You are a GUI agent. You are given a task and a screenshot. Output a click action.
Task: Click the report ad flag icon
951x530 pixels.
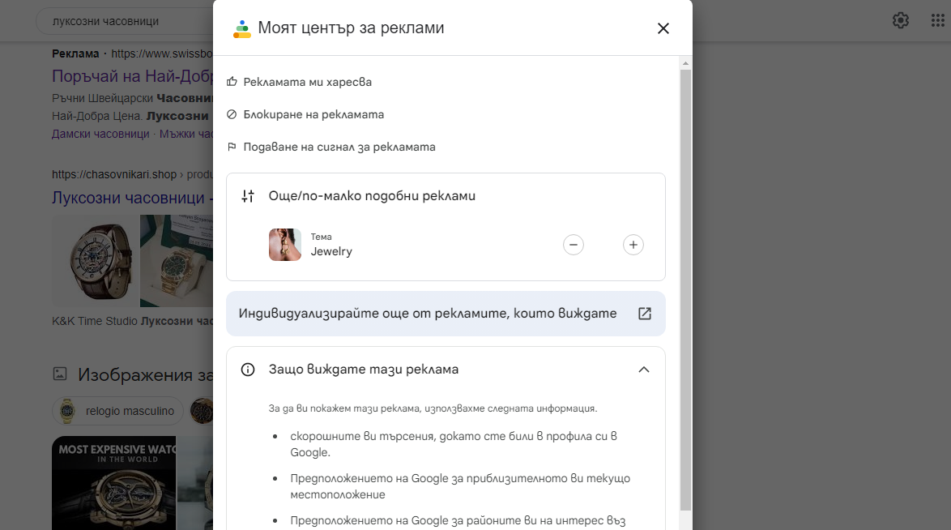click(x=232, y=147)
